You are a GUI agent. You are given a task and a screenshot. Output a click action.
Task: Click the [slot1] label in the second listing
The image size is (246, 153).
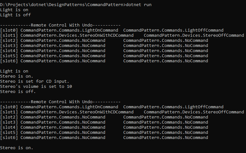point(9,112)
